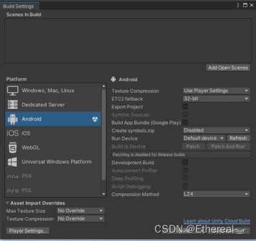Viewport: 256px width, 241px height.
Task: Toggle the Autoconnect Profiler checkbox
Action: click(x=185, y=170)
